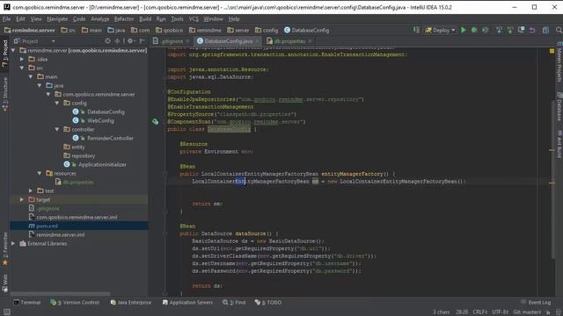
Task: Select ReminderController in the project tree
Action: [x=110, y=139]
